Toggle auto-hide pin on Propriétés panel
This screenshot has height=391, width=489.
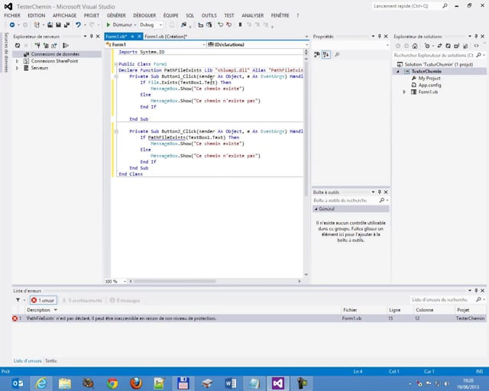pos(380,37)
